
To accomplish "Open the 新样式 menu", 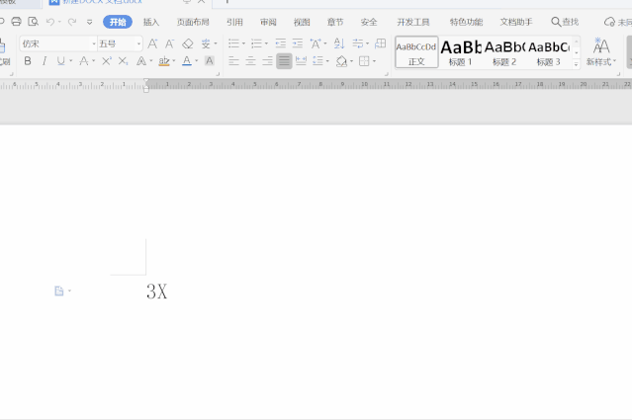I will tap(601, 52).
